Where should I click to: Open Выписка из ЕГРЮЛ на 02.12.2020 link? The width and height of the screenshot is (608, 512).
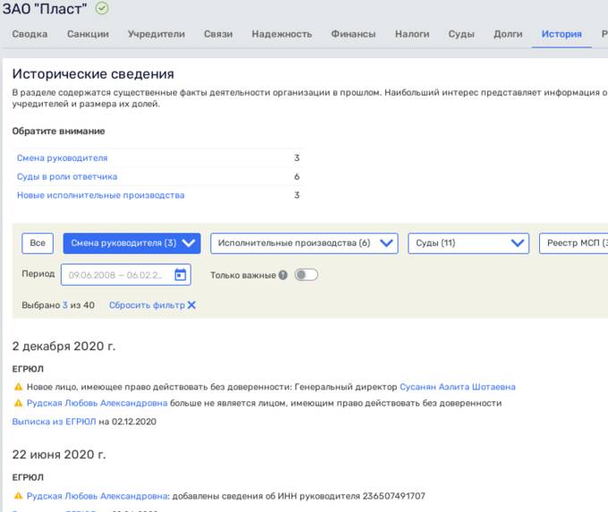pos(54,422)
